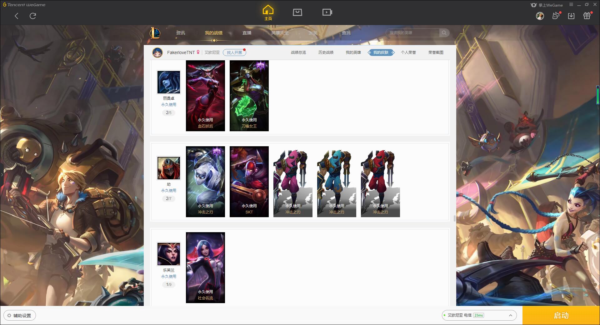The height and width of the screenshot is (325, 600).
Task: Open the epic 冲击之刃 skin card
Action: click(x=205, y=182)
